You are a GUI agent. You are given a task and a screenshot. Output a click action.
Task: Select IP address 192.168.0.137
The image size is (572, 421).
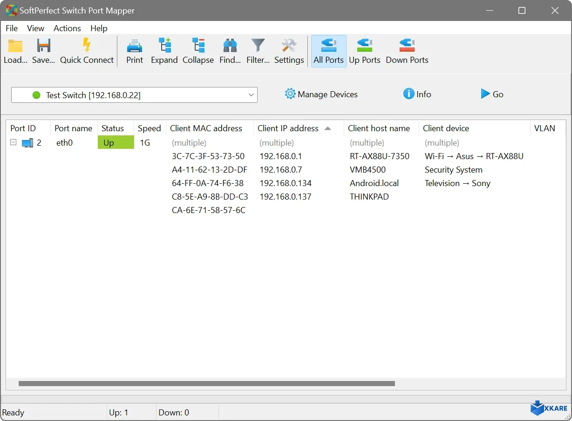tap(286, 197)
